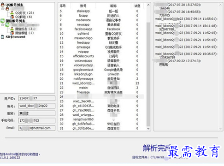This screenshot has height=166, width=224.
Task: Click the QQ群组 (6) group icon
Action: tap(12, 17)
